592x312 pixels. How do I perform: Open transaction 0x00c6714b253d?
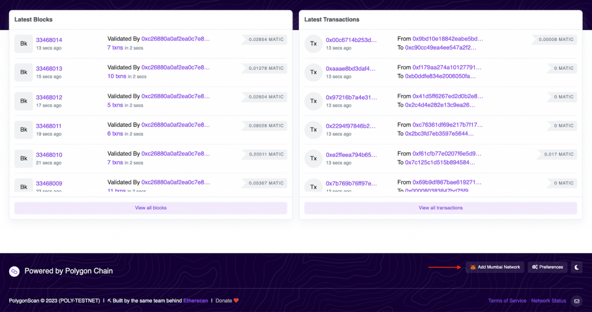point(351,40)
